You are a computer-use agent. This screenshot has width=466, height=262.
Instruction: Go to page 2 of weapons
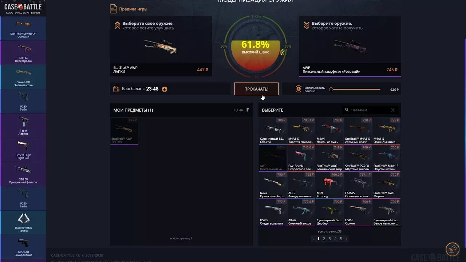point(324,239)
